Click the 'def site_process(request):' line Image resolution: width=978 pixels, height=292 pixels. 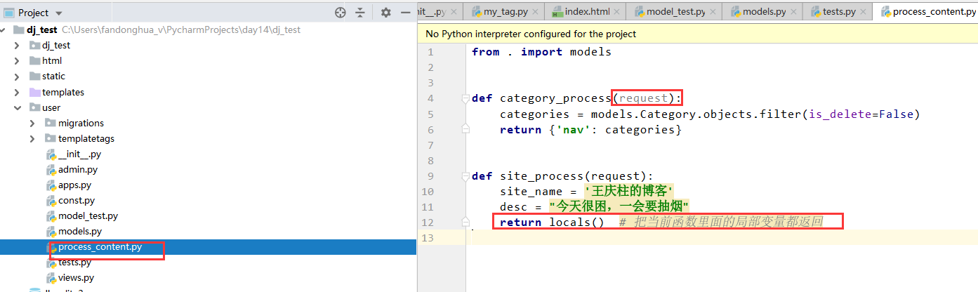(562, 176)
